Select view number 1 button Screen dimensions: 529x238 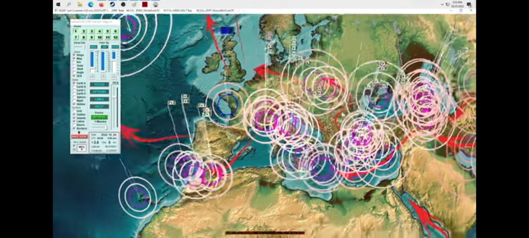pyautogui.click(x=76, y=31)
